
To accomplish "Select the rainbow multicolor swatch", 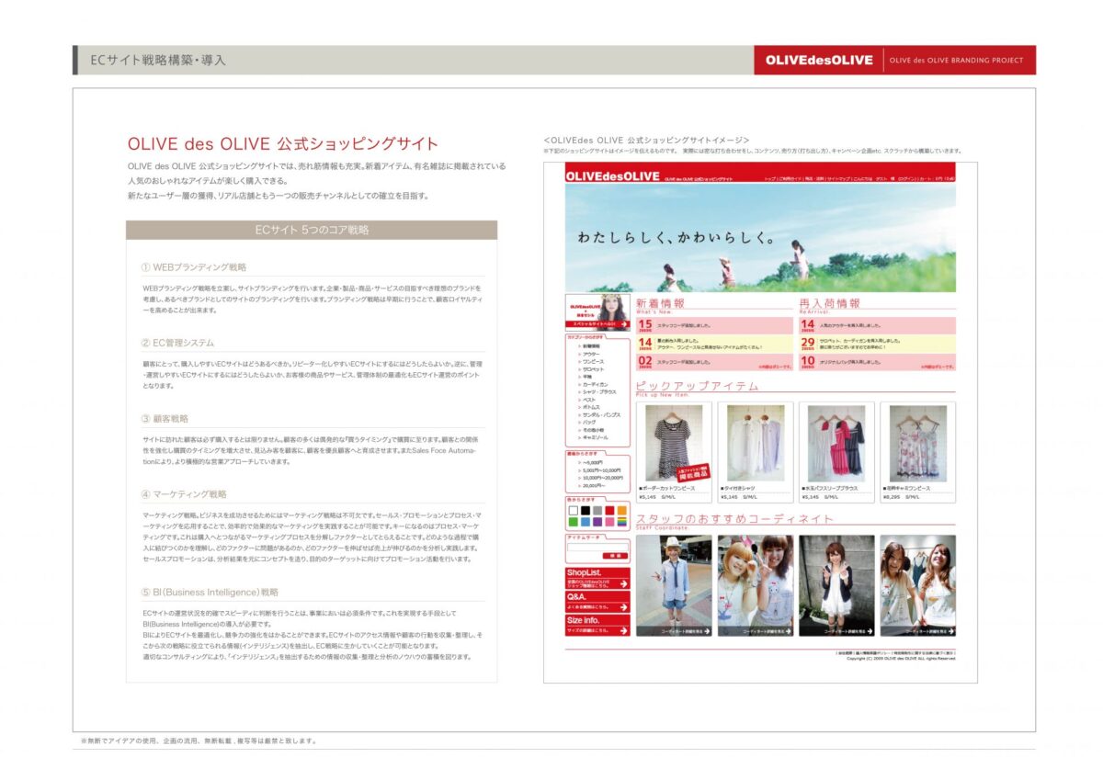I will pyautogui.click(x=622, y=522).
